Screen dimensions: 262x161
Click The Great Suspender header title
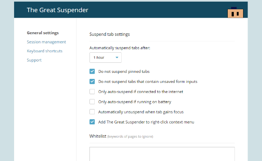coord(58,10)
